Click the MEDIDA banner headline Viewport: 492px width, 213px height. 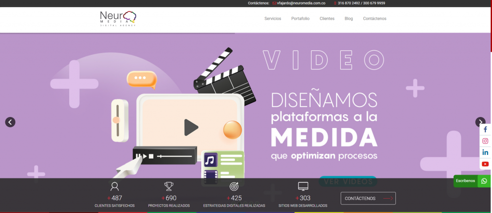coord(324,137)
